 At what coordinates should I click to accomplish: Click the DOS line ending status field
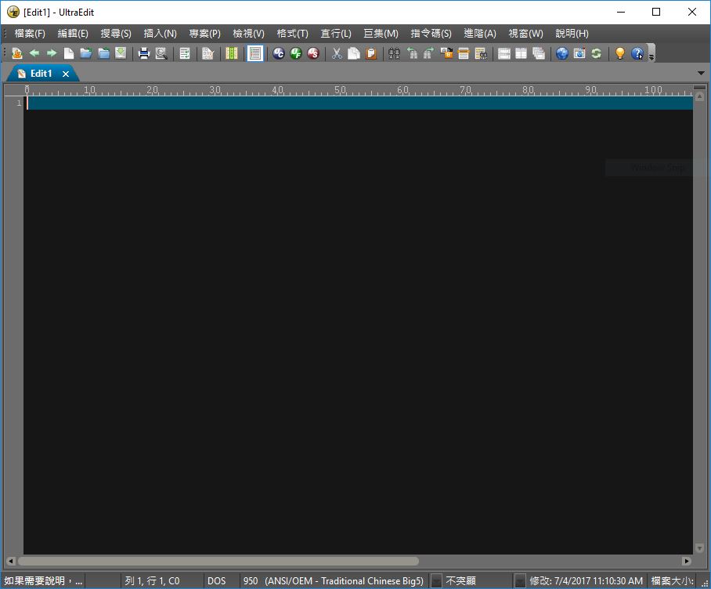[217, 581]
